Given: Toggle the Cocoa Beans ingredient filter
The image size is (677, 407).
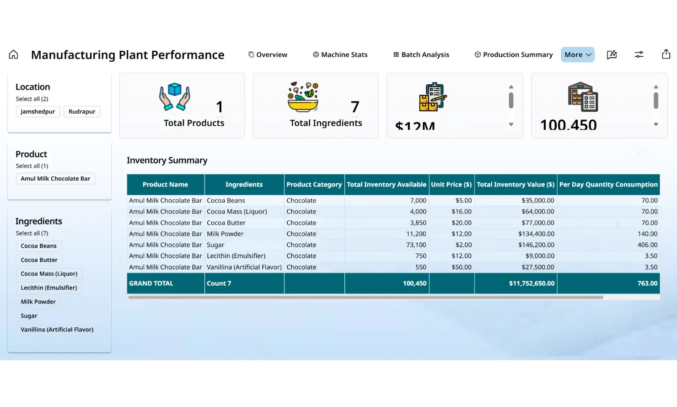Looking at the screenshot, I should (x=38, y=246).
